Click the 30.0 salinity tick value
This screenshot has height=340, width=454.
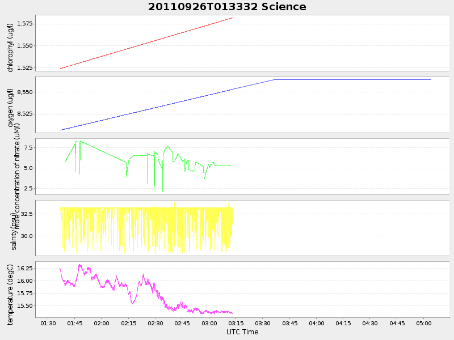pos(27,236)
